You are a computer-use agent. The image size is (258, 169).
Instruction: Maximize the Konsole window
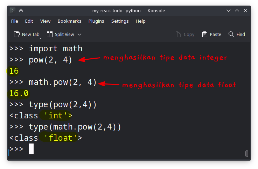pos(237,10)
